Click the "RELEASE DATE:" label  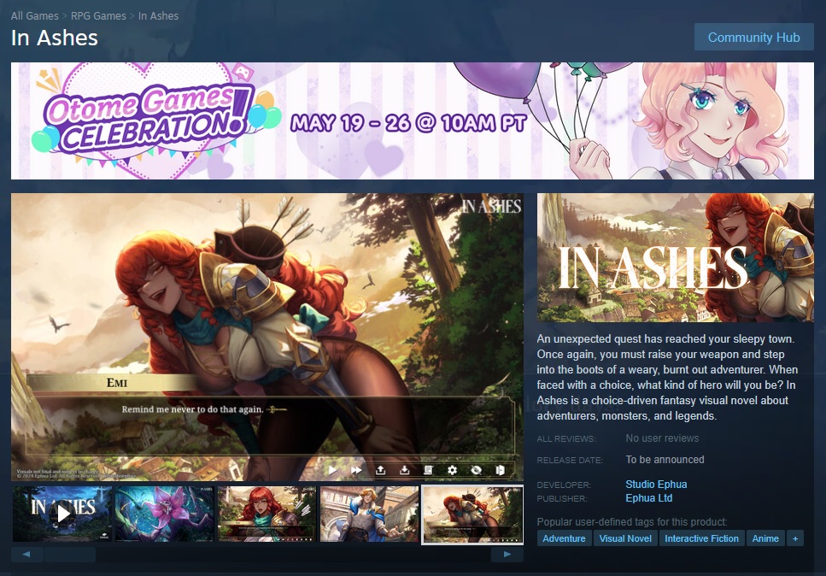pyautogui.click(x=570, y=460)
